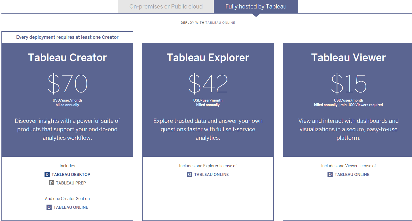This screenshot has height=221, width=412.
Task: Click the Tableau Online icon in Explorer card
Action: tap(189, 174)
